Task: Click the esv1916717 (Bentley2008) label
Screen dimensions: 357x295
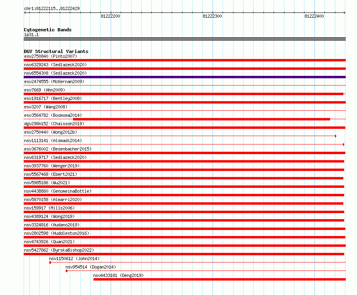Action: (53, 98)
